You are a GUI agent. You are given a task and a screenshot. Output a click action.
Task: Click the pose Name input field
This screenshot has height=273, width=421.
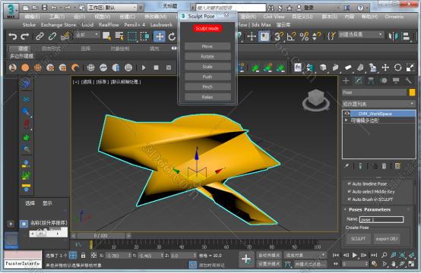point(381,219)
